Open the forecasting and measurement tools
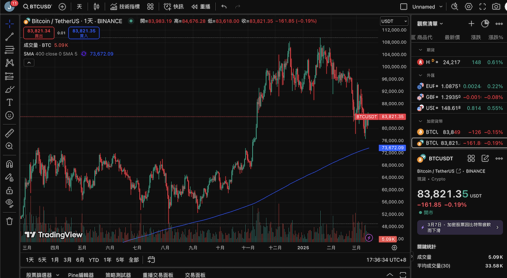Screen dimensions: 507x278 [x=9, y=76]
